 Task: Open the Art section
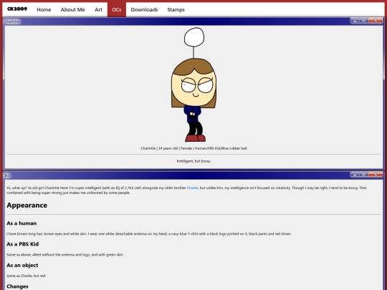(x=98, y=9)
